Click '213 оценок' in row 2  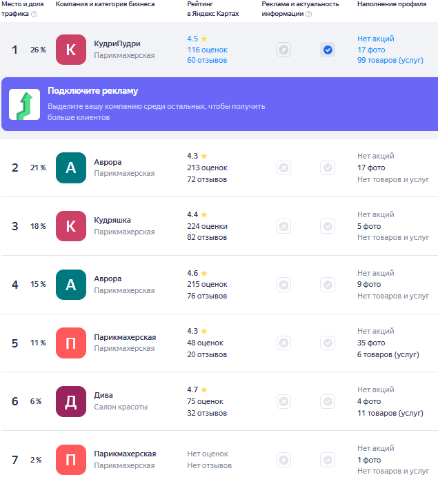click(207, 168)
